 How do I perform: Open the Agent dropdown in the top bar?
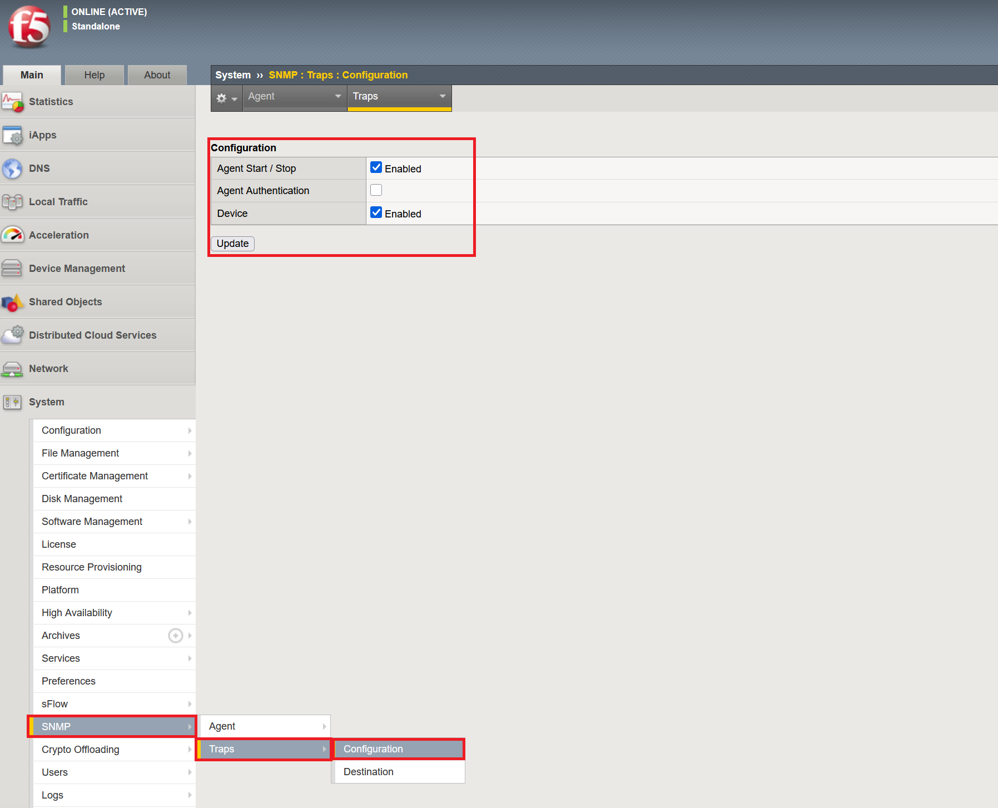point(295,97)
